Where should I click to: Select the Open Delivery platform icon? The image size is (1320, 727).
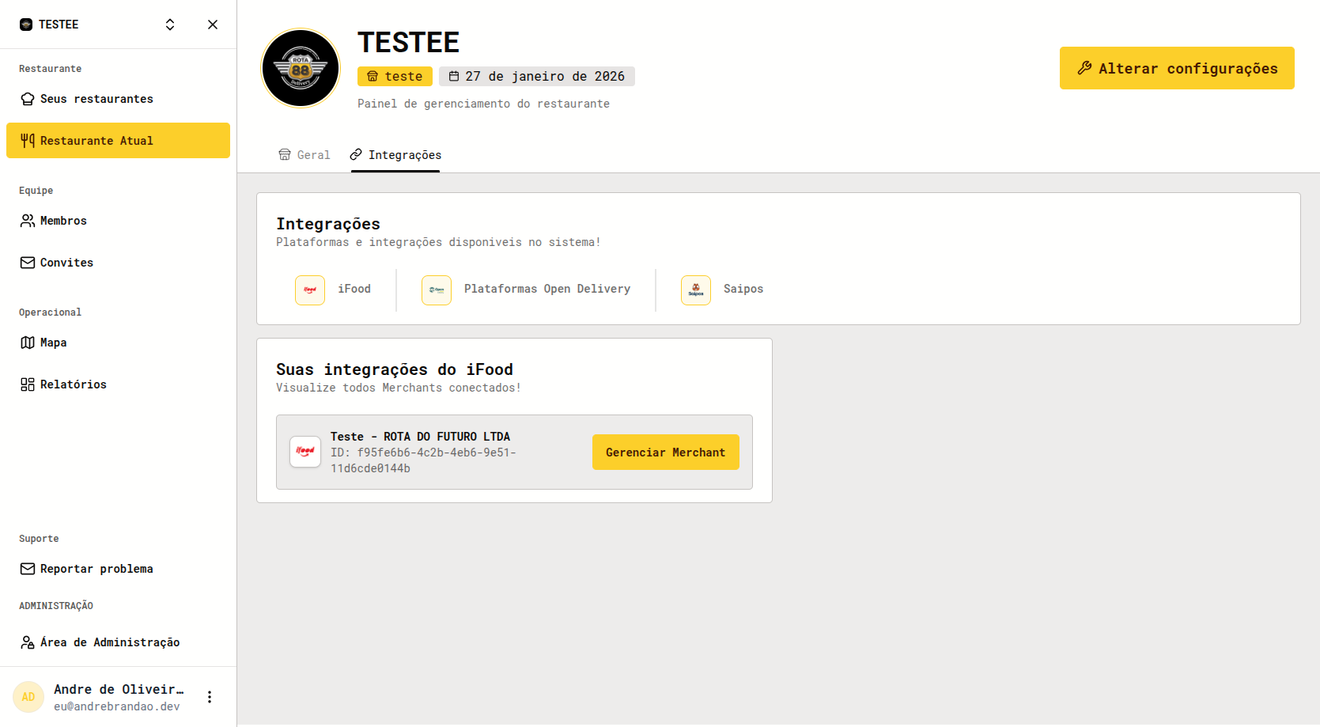pyautogui.click(x=437, y=290)
